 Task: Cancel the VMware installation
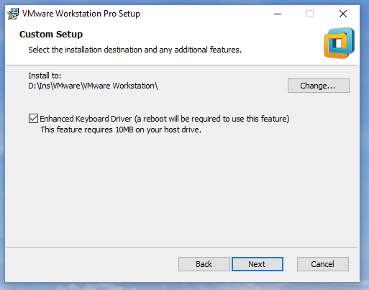click(323, 264)
